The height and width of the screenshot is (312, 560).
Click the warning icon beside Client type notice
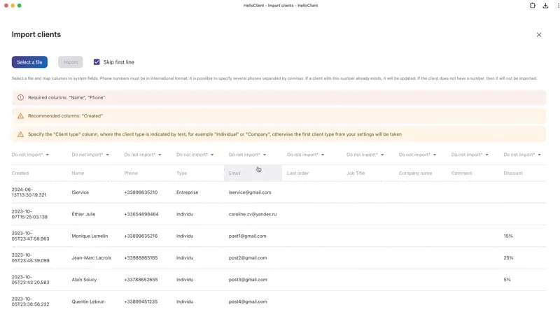[x=21, y=134]
